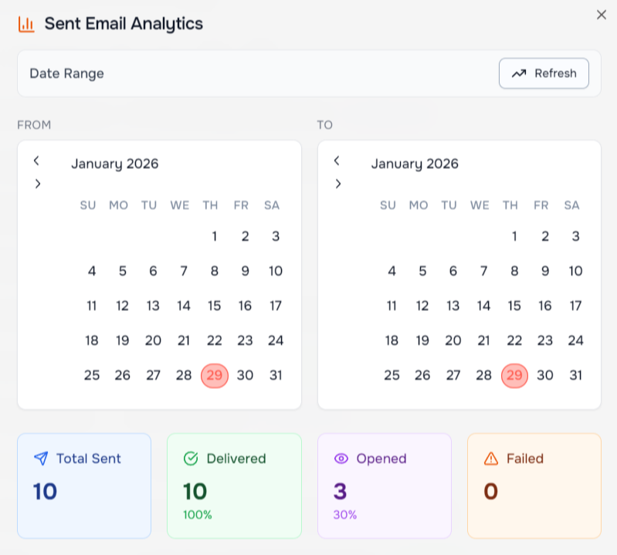Go to next month in FROM calendar

[x=36, y=184]
